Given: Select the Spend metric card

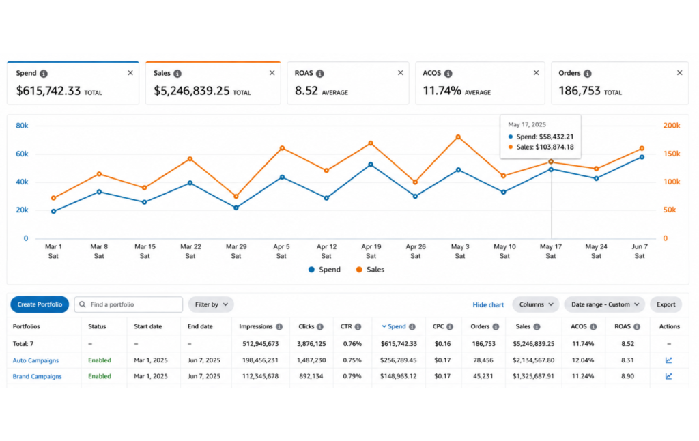Looking at the screenshot, I should point(73,83).
